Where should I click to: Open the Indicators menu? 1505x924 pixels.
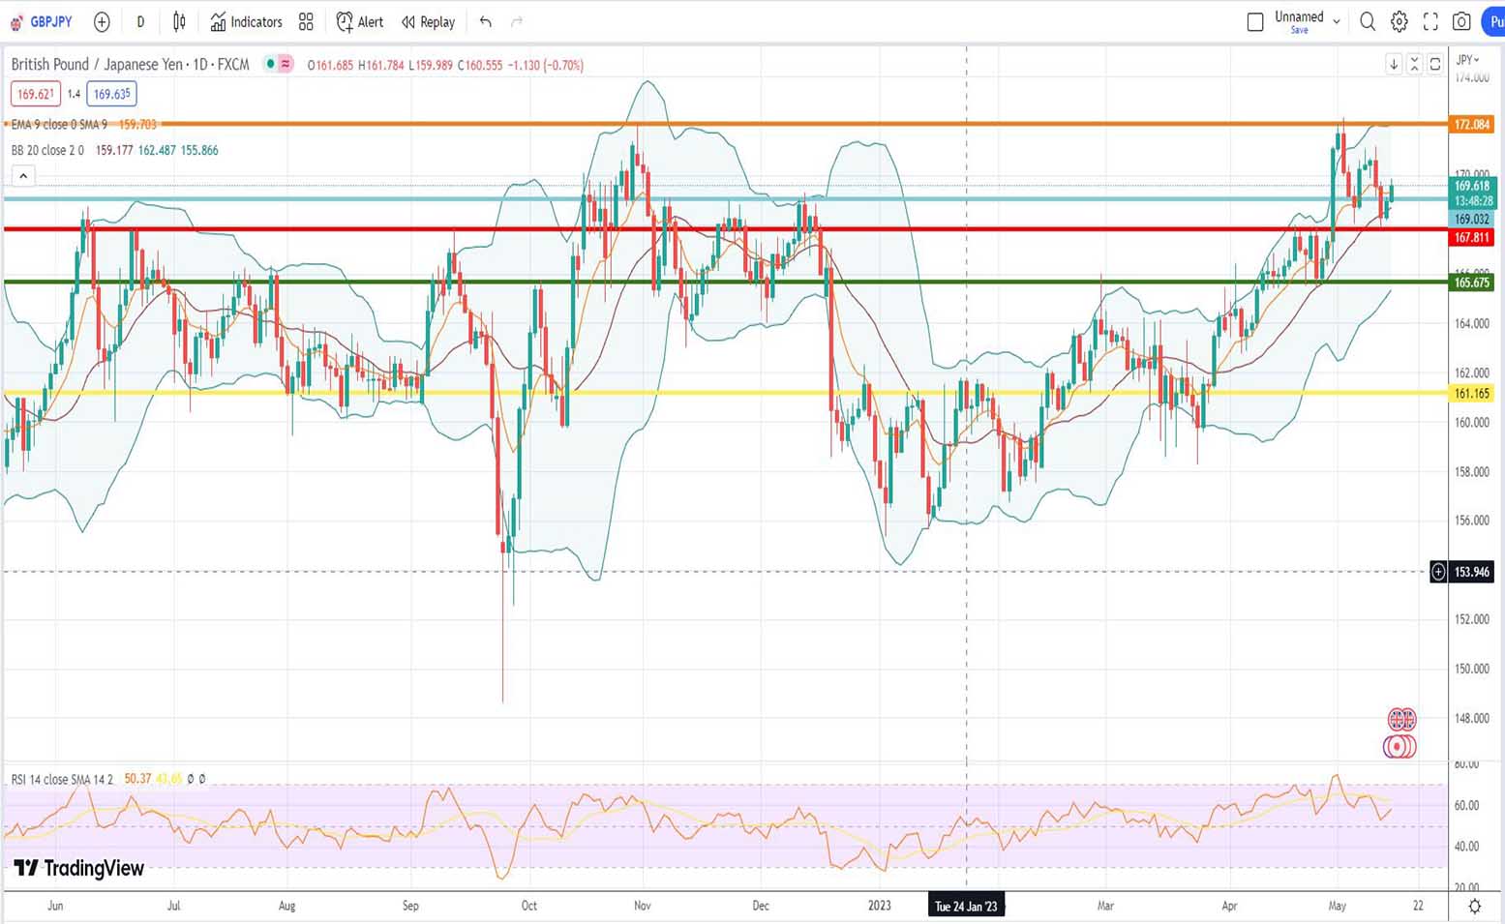coord(246,21)
